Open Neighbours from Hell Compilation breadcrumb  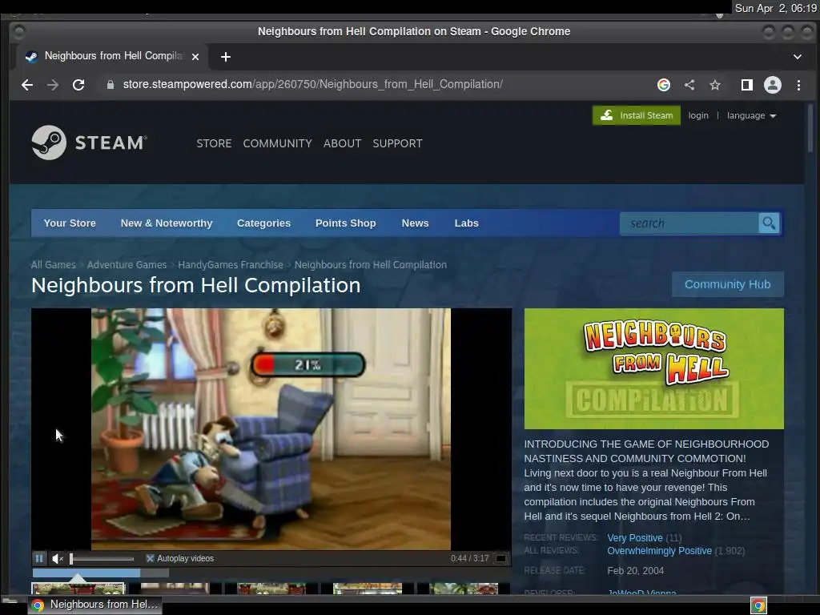371,264
